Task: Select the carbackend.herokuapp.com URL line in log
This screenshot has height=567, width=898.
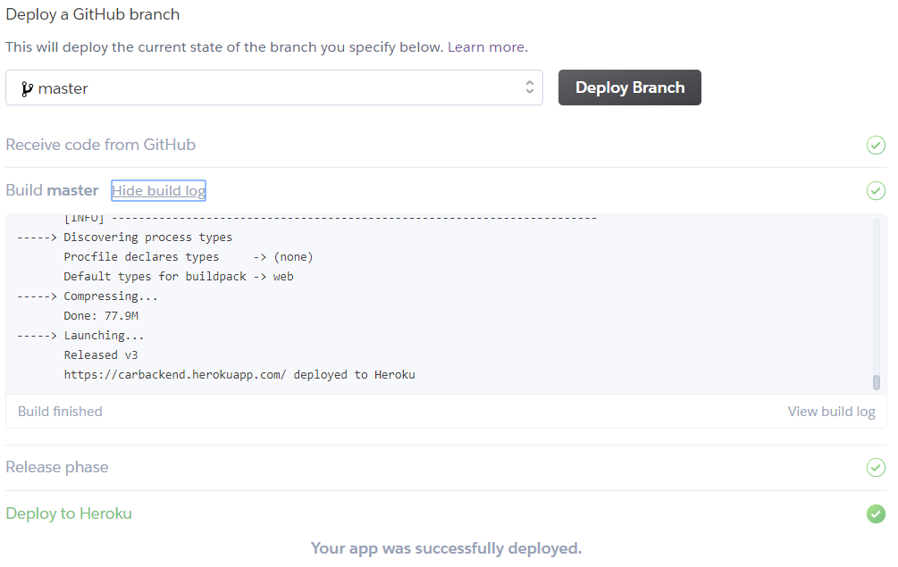Action: click(239, 375)
